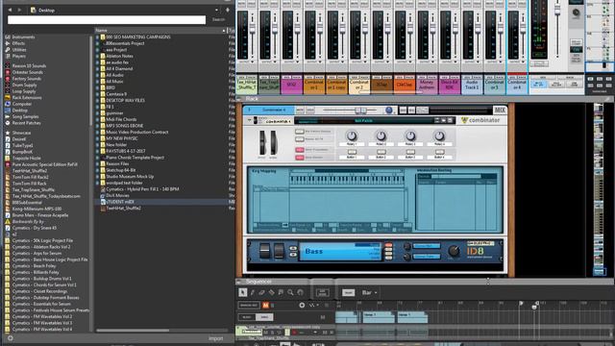This screenshot has height=346, width=615.
Task: Select the SD2 mixer channel label
Action: 291,85
